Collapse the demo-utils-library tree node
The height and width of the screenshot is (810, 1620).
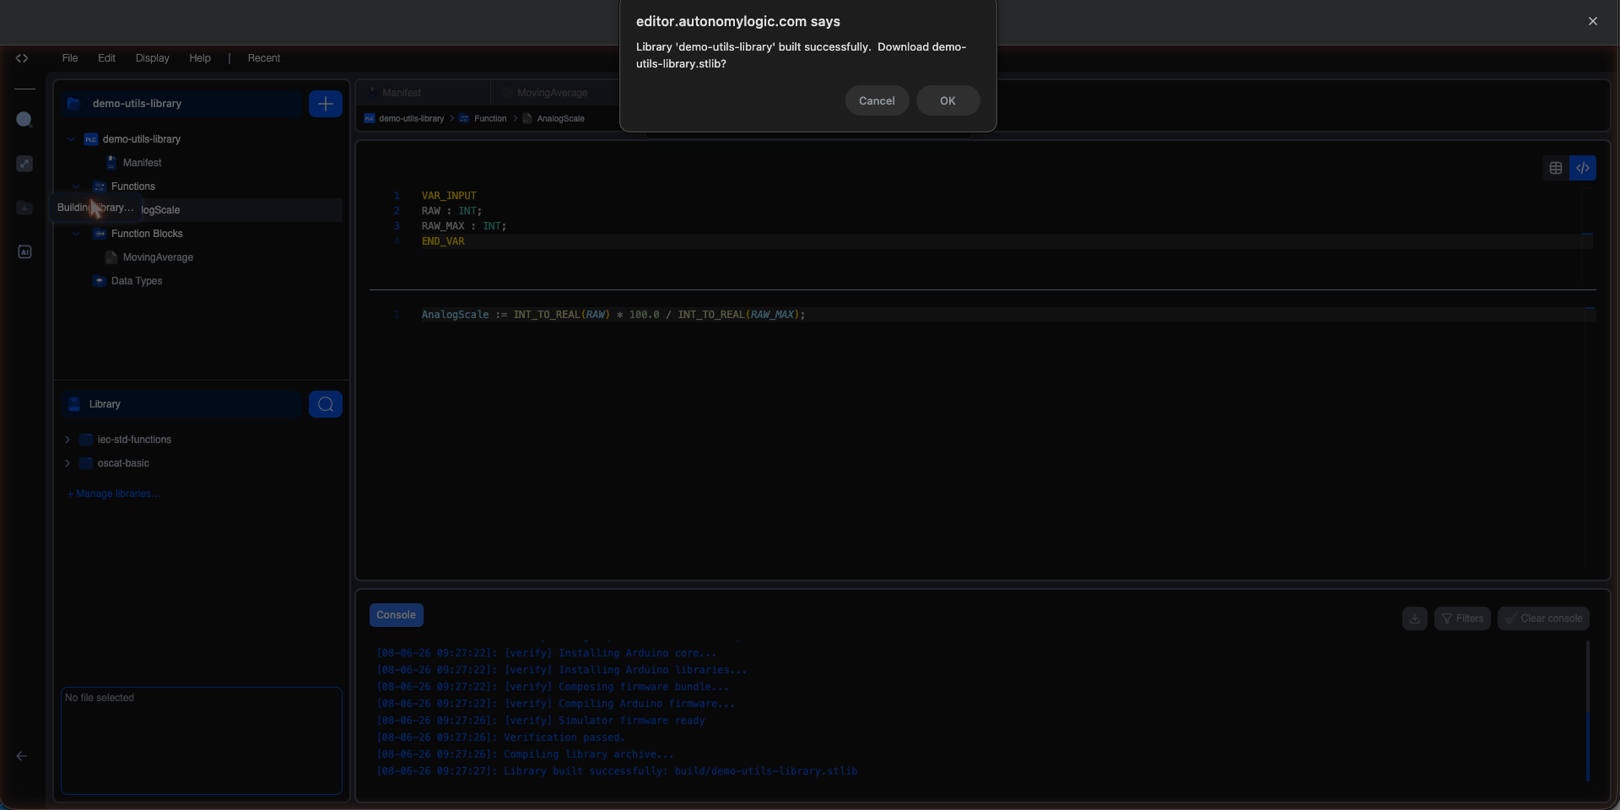click(71, 139)
